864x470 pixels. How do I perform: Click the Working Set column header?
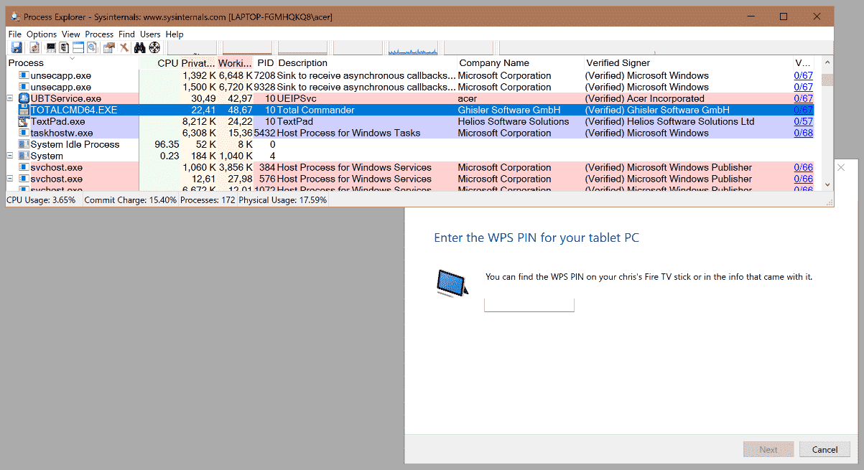point(236,63)
